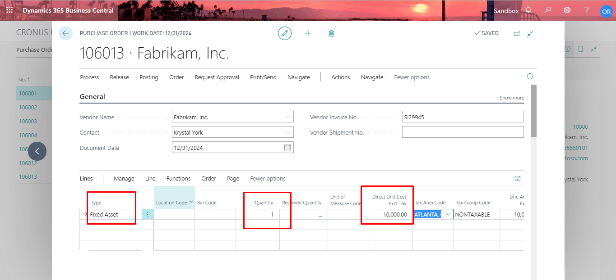This screenshot has height=280, width=616.
Task: Create new purchase order with plus icon
Action: (308, 33)
